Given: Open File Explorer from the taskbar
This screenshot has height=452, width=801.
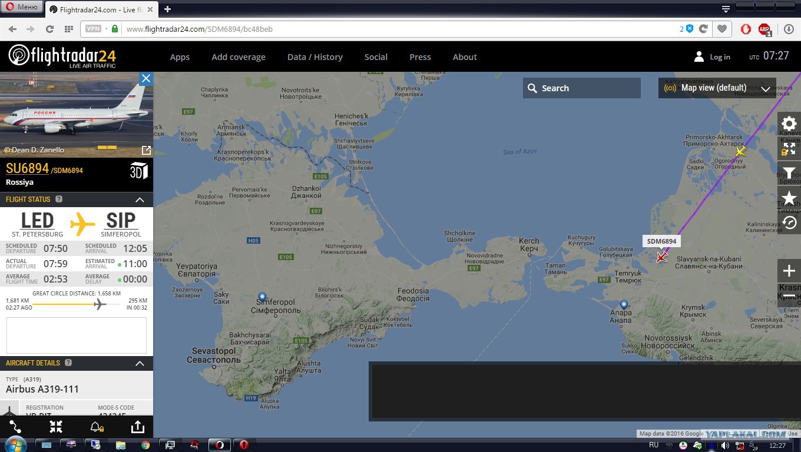Looking at the screenshot, I should pyautogui.click(x=121, y=445).
